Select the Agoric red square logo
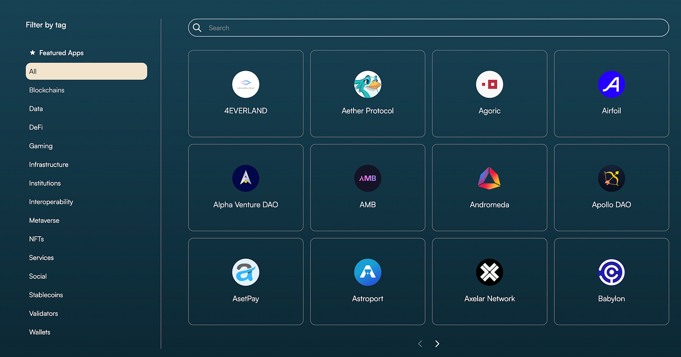The image size is (681, 357). pyautogui.click(x=490, y=84)
